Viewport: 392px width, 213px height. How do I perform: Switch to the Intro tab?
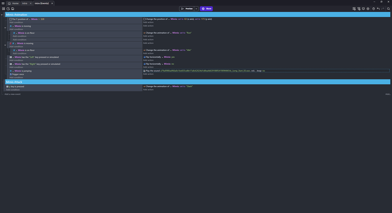click(x=25, y=3)
